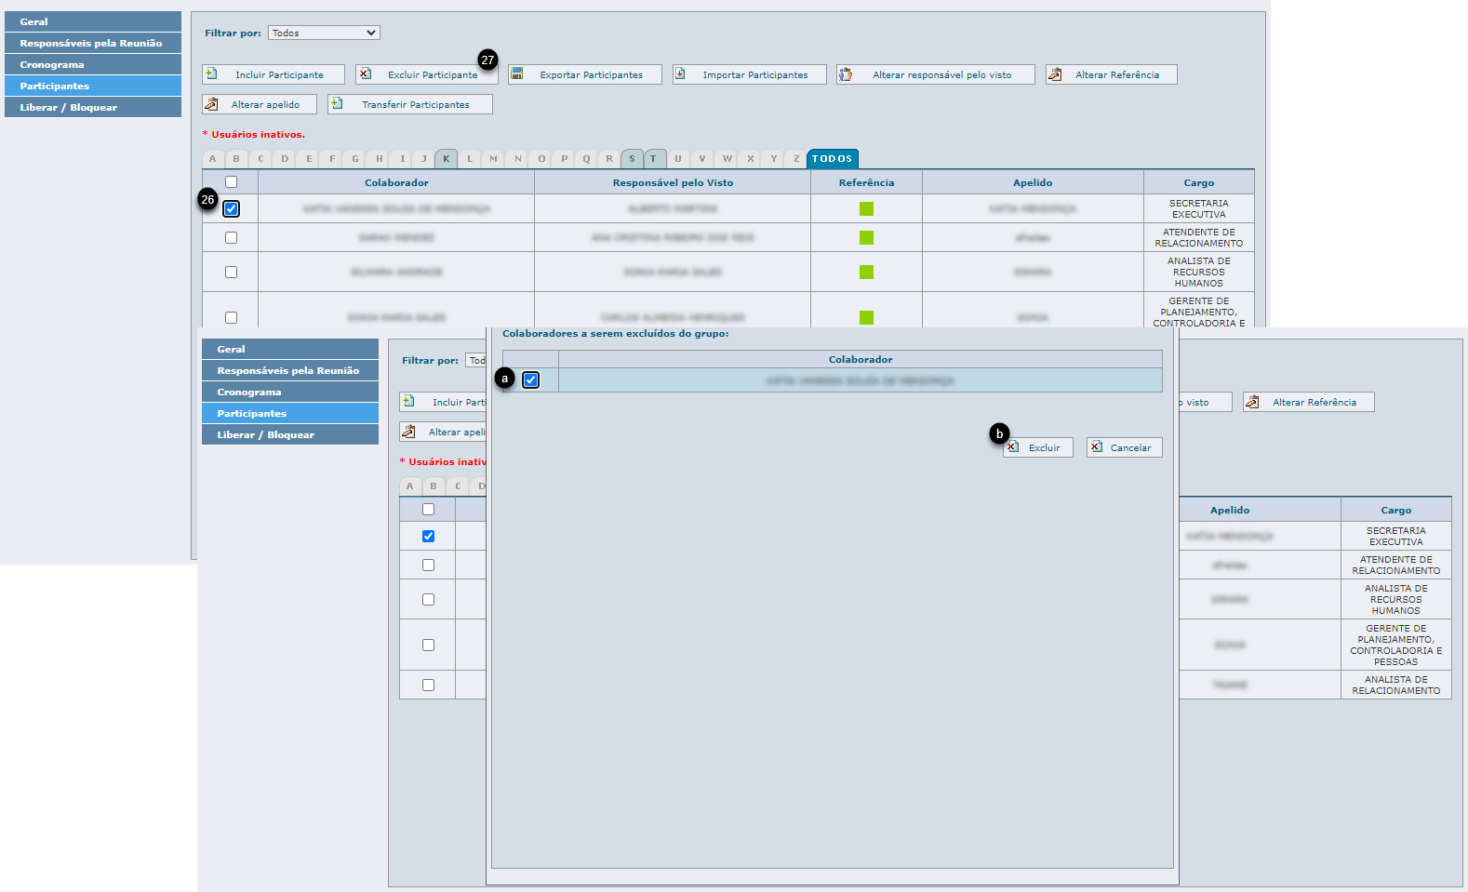Click the Excluir Participante button label
The height and width of the screenshot is (892, 1468).
tap(433, 75)
